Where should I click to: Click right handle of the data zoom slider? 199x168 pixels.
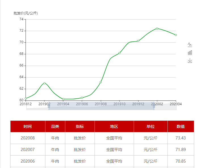[x=154, y=105]
